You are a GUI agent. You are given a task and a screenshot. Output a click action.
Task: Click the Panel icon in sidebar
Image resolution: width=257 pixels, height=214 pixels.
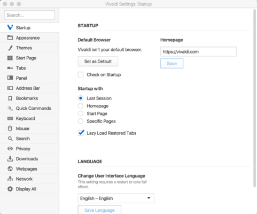tap(10, 78)
